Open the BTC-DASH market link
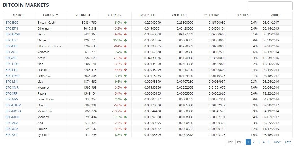This screenshot has height=146, width=294. [13, 34]
